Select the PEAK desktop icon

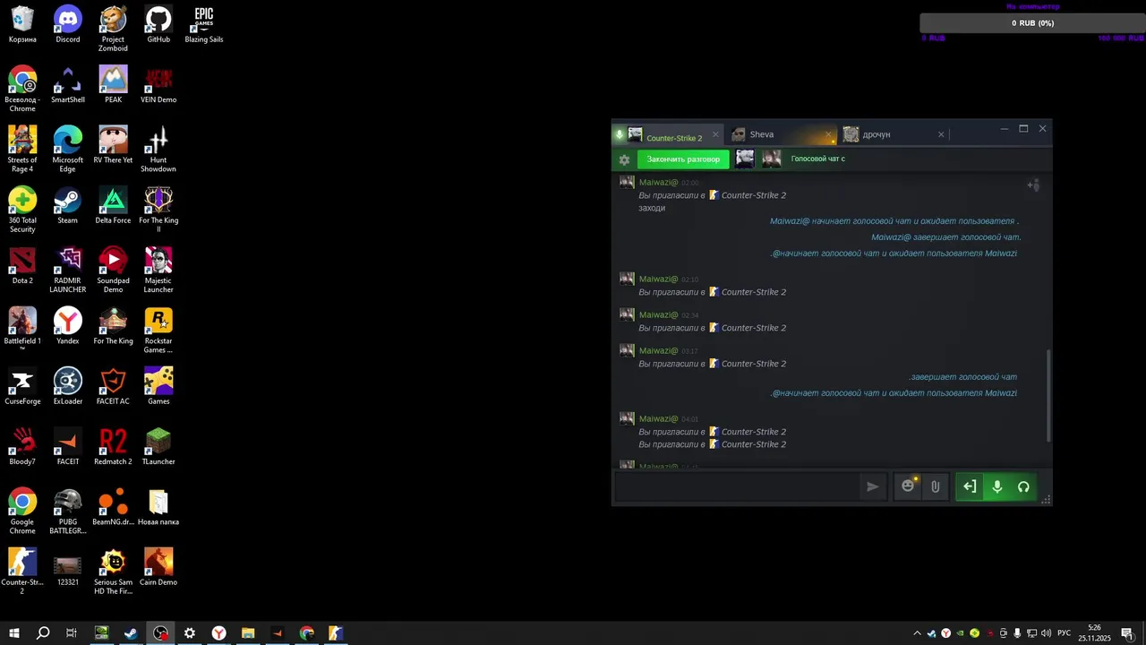(x=113, y=84)
